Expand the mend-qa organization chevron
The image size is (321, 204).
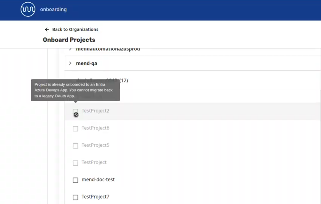(x=70, y=63)
